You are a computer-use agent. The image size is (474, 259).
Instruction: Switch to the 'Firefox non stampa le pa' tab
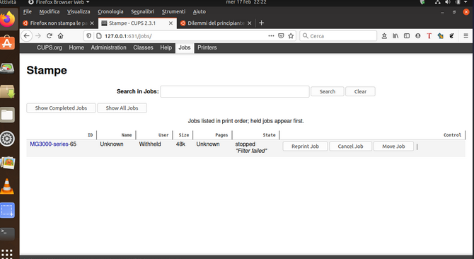pyautogui.click(x=59, y=23)
